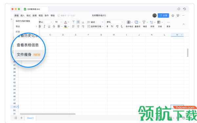Add a new sheet with plus
This screenshot has width=197, height=123.
[x=21, y=118]
